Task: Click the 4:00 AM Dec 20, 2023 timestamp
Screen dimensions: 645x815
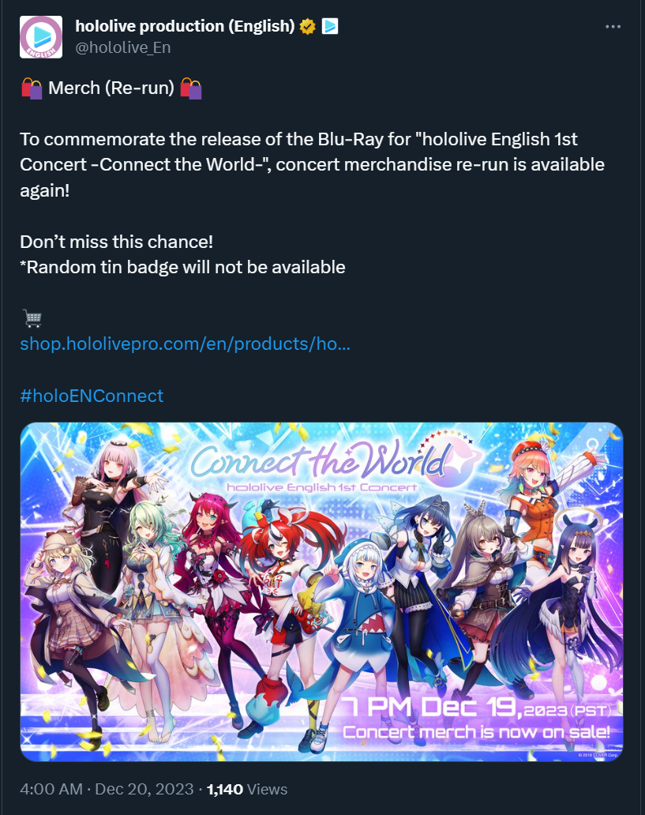Action: [107, 789]
